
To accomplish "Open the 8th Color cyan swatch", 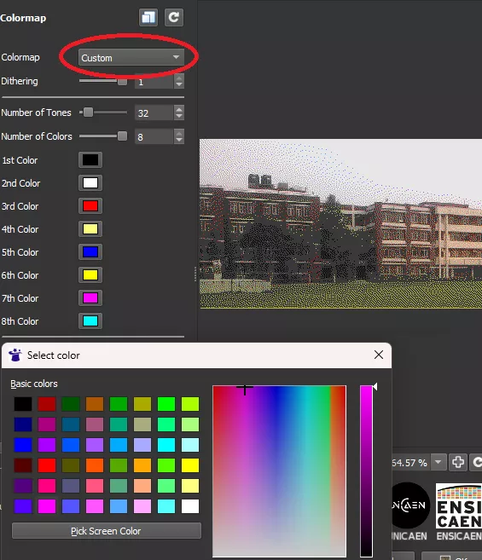I will point(90,321).
